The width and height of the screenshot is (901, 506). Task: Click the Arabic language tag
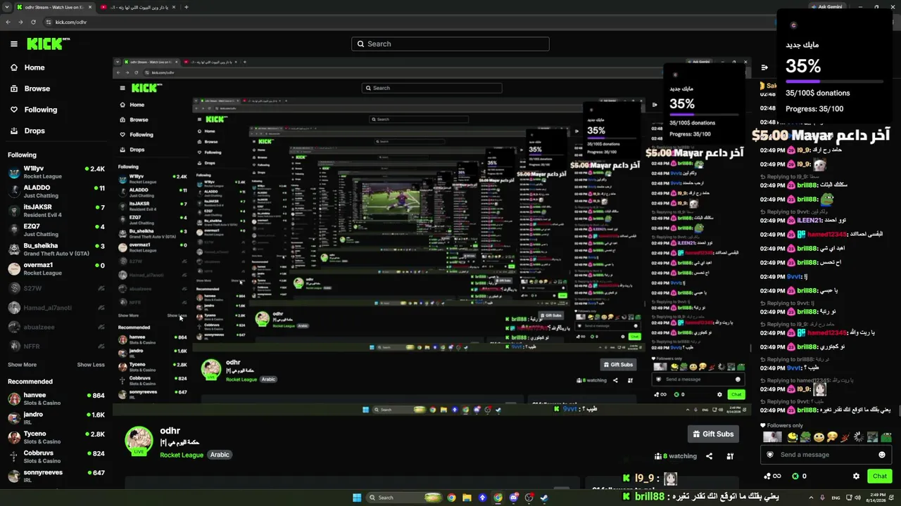tap(220, 455)
